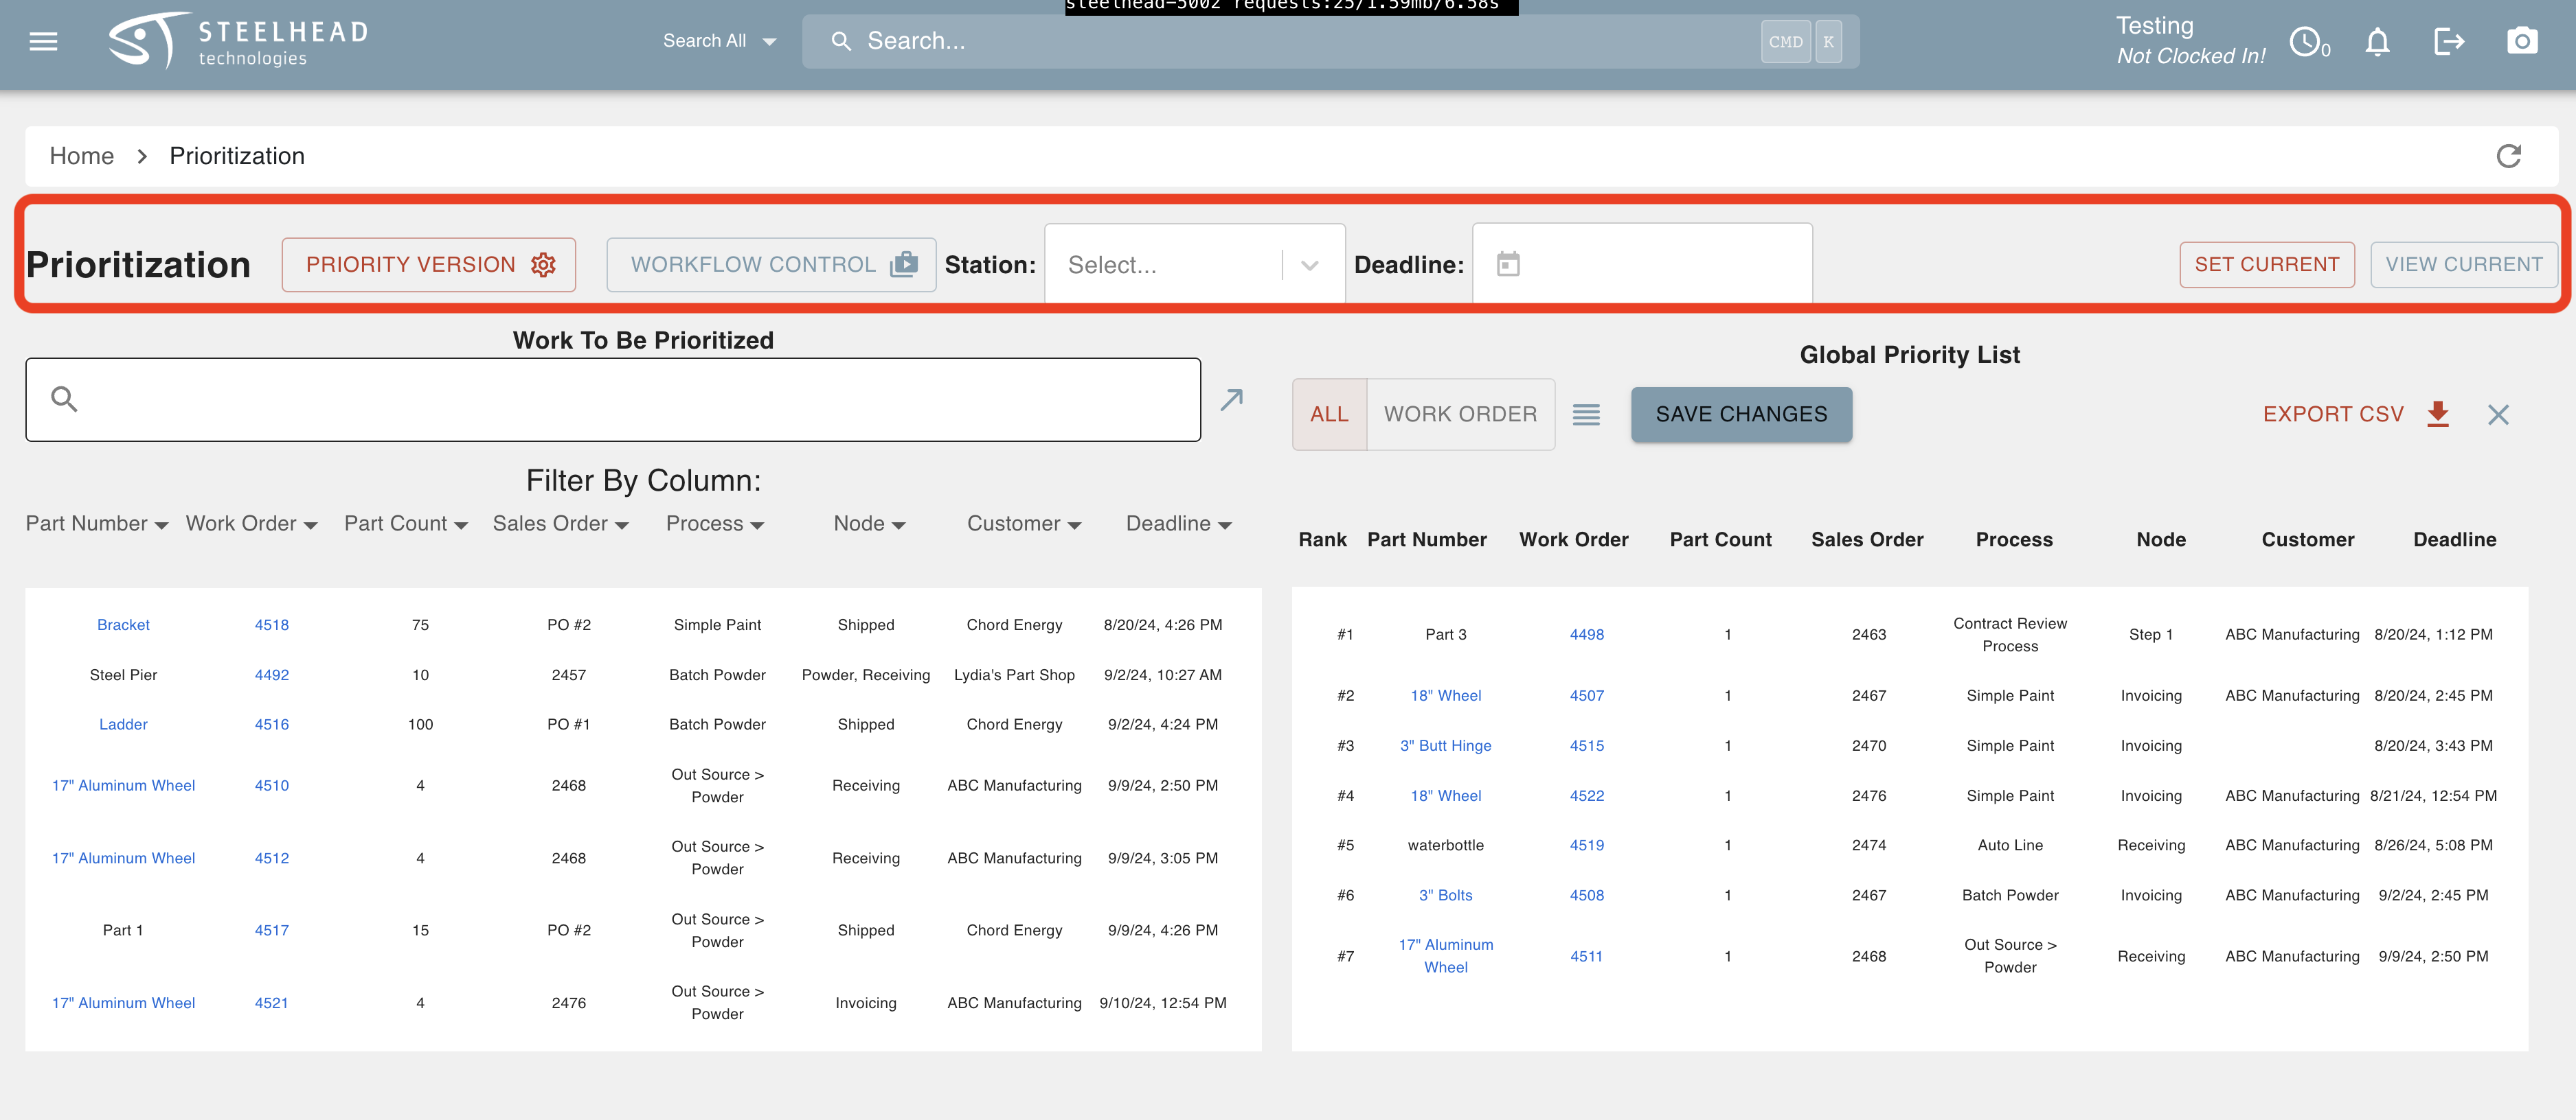Open the VIEW CURRENT menu
The width and height of the screenshot is (2576, 1120).
tap(2463, 263)
